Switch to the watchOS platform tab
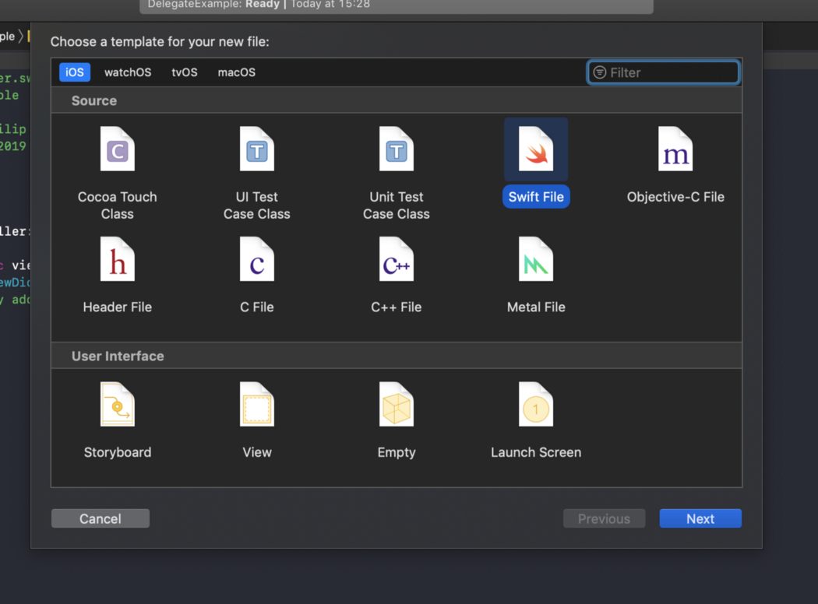 point(128,72)
